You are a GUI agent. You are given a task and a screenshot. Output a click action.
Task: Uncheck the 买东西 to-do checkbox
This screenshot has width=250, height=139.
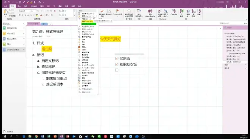(x=117, y=58)
